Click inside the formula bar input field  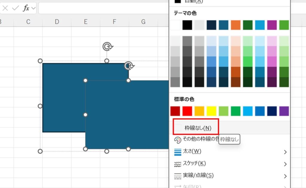pyautogui.click(x=104, y=8)
